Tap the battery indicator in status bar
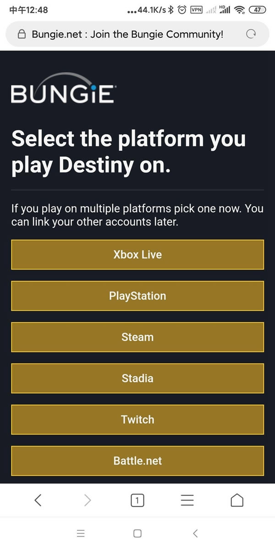The height and width of the screenshot is (550, 275). [258, 10]
